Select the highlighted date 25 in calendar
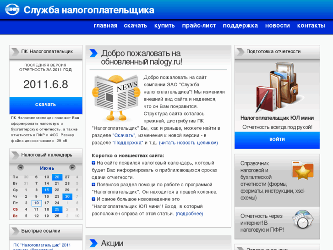The image size is (333, 250). [x=57, y=209]
